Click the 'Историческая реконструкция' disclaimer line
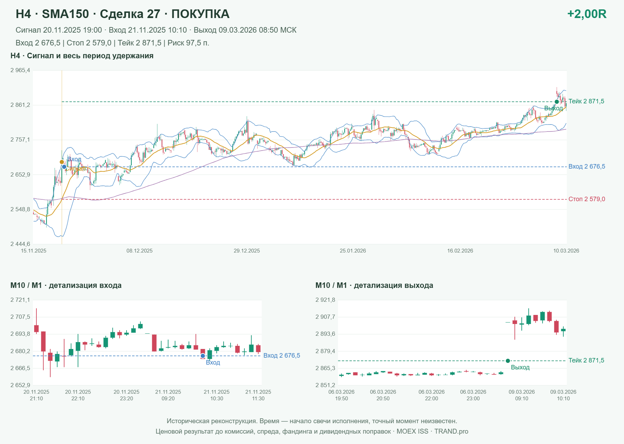 [x=312, y=421]
